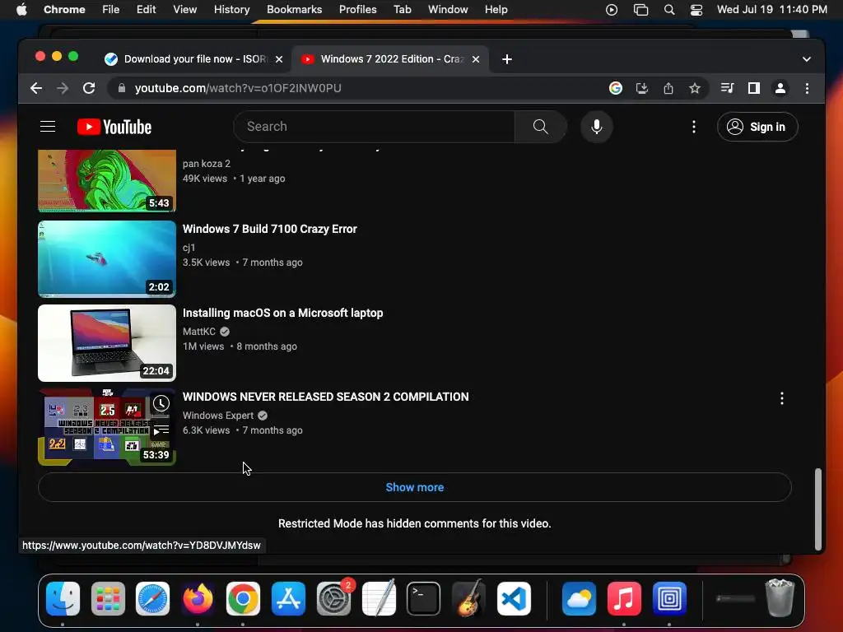Open media controls in Chrome toolbar

(x=727, y=88)
